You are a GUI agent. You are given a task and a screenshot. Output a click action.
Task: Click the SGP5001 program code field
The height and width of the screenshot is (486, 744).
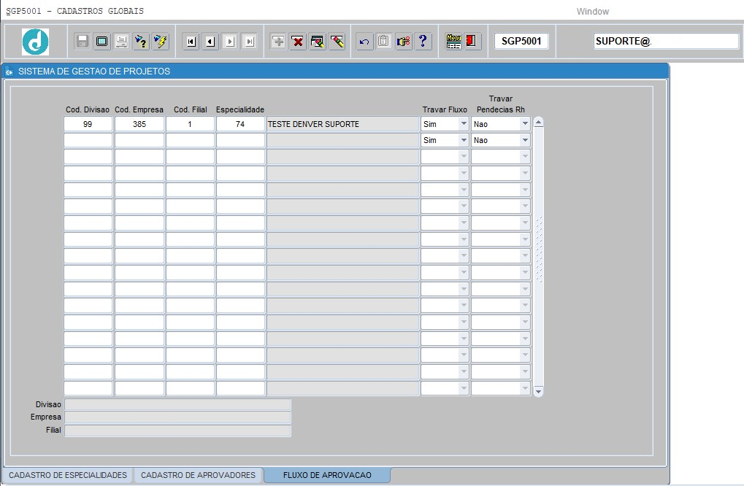tap(521, 42)
